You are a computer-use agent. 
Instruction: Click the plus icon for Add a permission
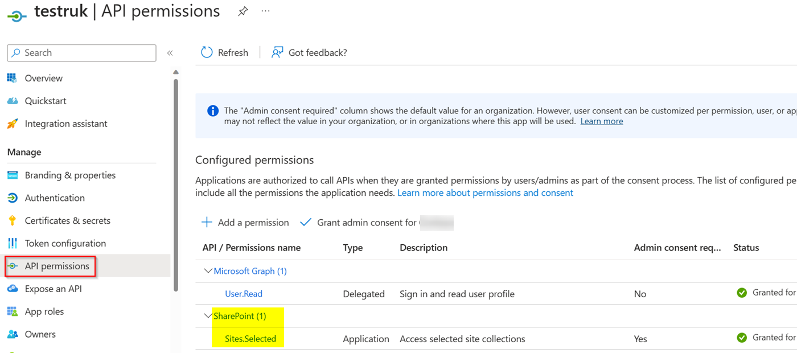[207, 222]
